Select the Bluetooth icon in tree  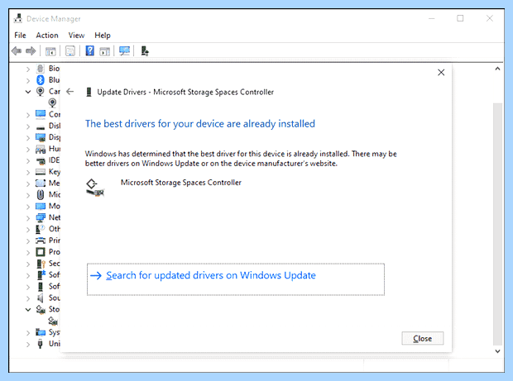pos(41,79)
